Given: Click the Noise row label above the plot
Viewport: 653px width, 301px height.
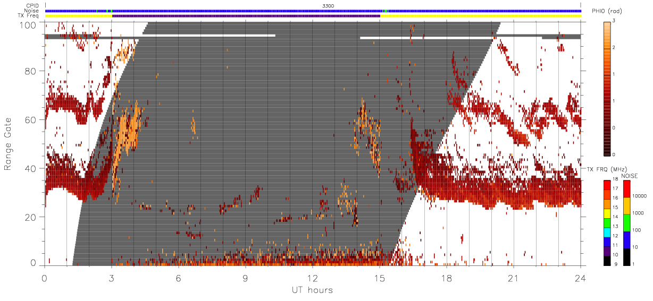Looking at the screenshot, I should tap(32, 11).
